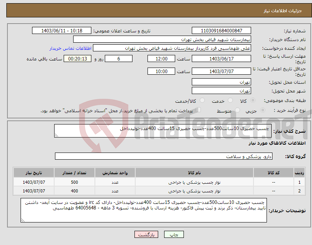Click the announcement date 1403/06/11 field
312x245 pixels.
[62, 31]
